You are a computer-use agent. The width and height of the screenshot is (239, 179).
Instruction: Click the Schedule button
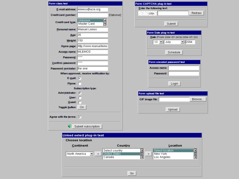point(174,53)
